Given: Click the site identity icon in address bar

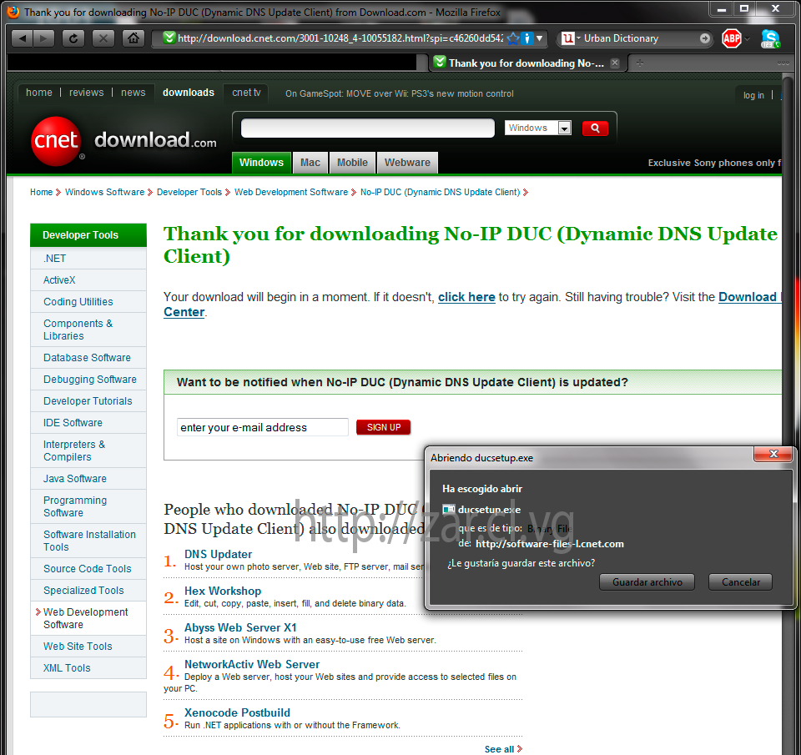Looking at the screenshot, I should 169,38.
